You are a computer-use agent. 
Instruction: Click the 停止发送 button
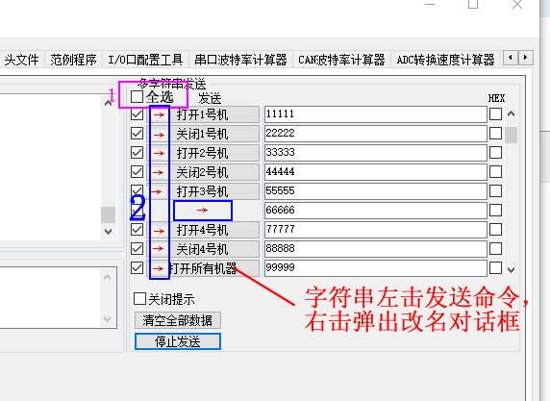pos(178,341)
